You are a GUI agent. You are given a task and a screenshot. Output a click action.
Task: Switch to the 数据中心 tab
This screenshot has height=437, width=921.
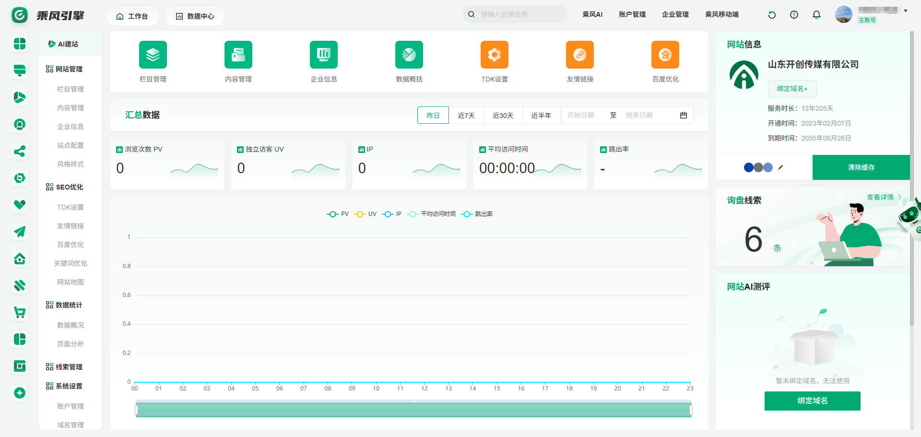click(195, 16)
